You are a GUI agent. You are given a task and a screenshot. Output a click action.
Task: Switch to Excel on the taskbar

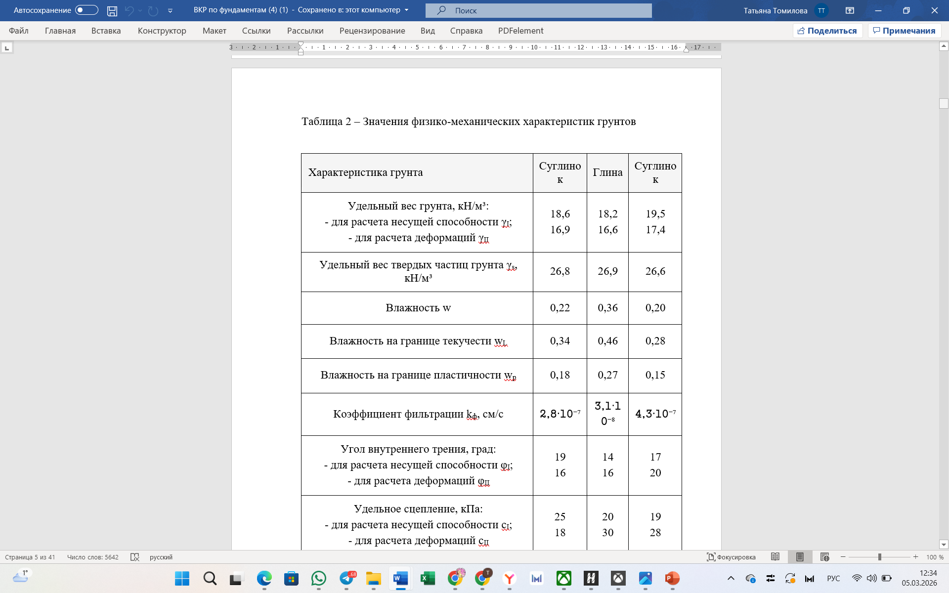click(428, 578)
